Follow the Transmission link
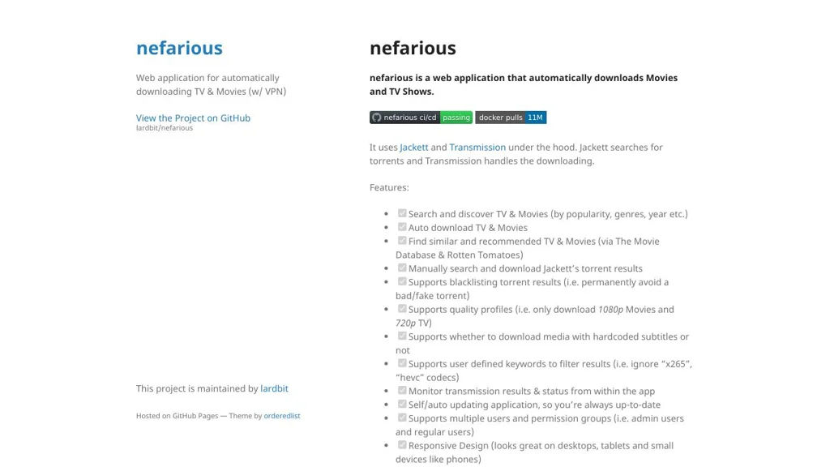This screenshot has width=830, height=467. (x=477, y=148)
